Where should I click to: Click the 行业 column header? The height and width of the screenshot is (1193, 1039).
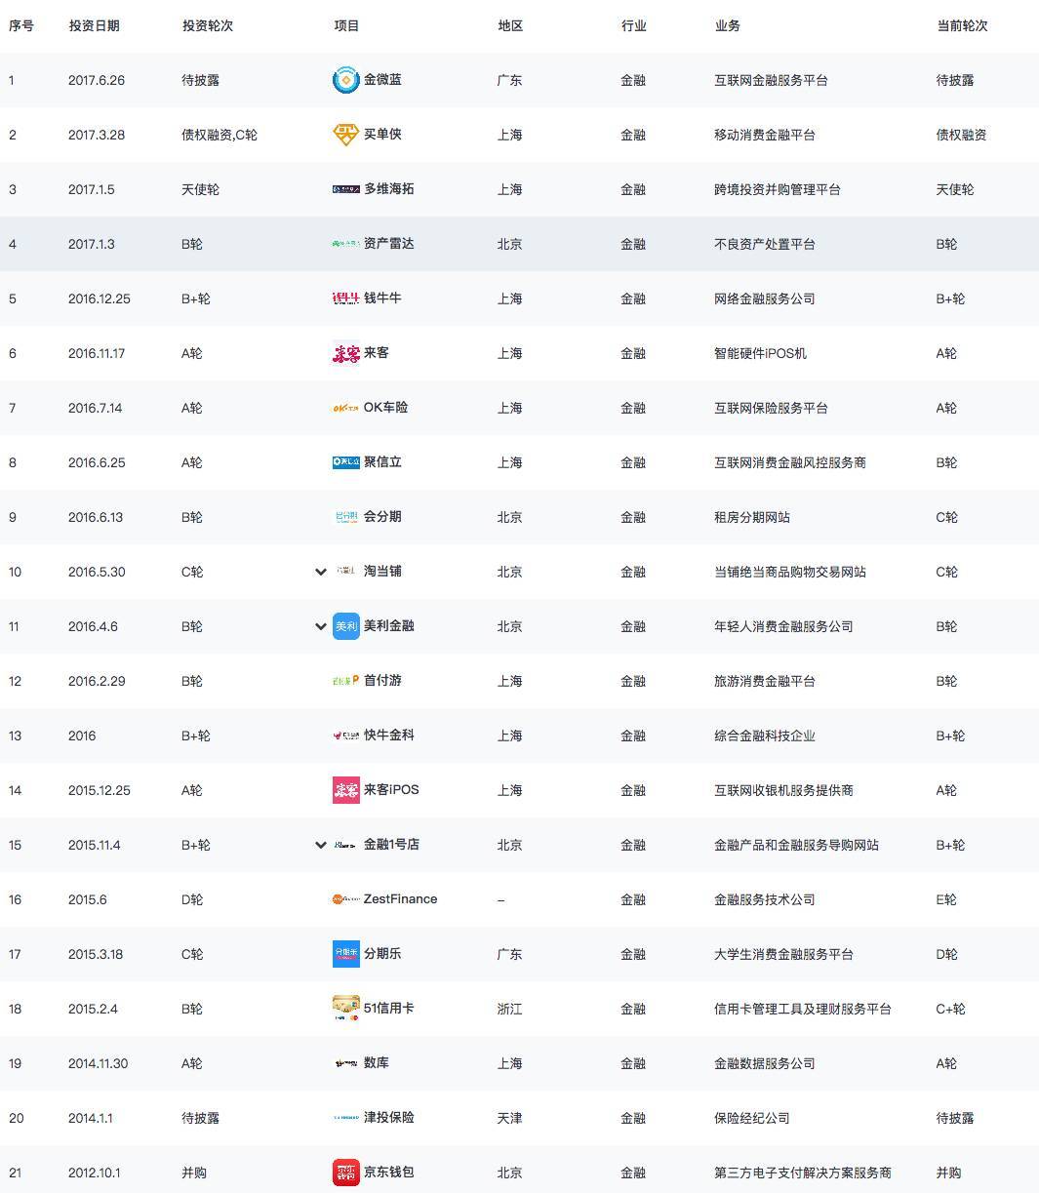click(634, 25)
